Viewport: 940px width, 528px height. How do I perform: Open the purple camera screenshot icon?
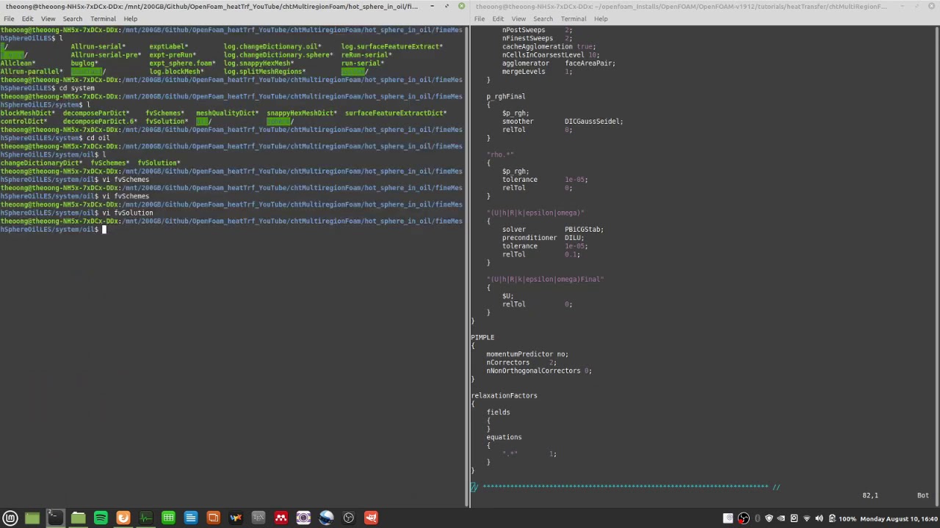[303, 518]
